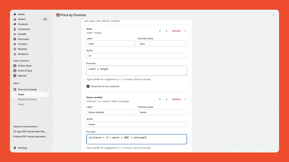Open the Content page
Screen dimensions: 289x162
[x=22, y=44]
